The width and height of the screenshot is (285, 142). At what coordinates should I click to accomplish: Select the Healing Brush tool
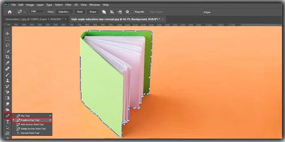(x=7, y=69)
